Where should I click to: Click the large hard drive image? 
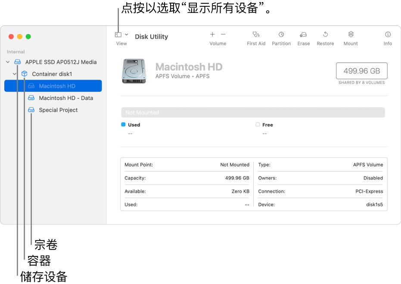click(x=134, y=71)
